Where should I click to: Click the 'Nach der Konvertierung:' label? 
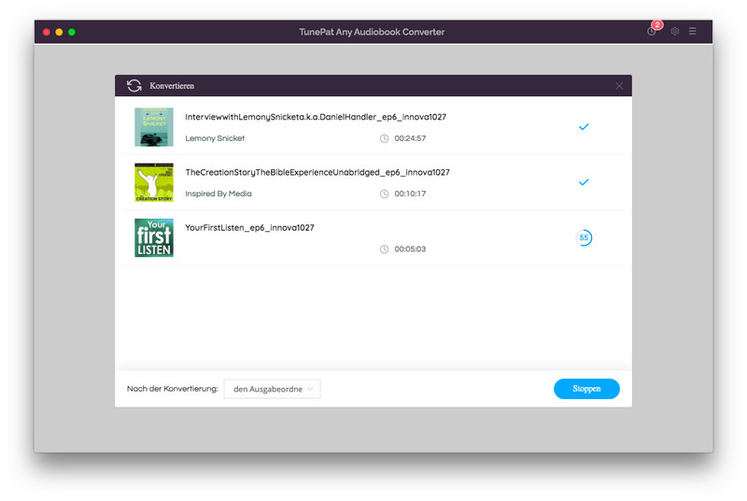coord(173,389)
